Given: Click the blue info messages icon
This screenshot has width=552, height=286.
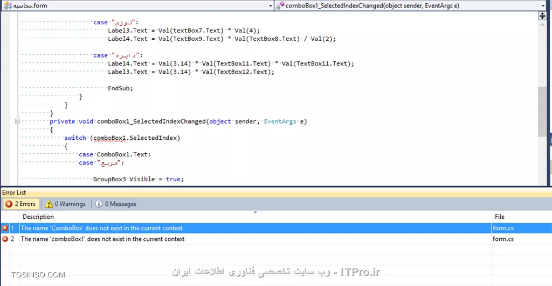Looking at the screenshot, I should tap(99, 204).
